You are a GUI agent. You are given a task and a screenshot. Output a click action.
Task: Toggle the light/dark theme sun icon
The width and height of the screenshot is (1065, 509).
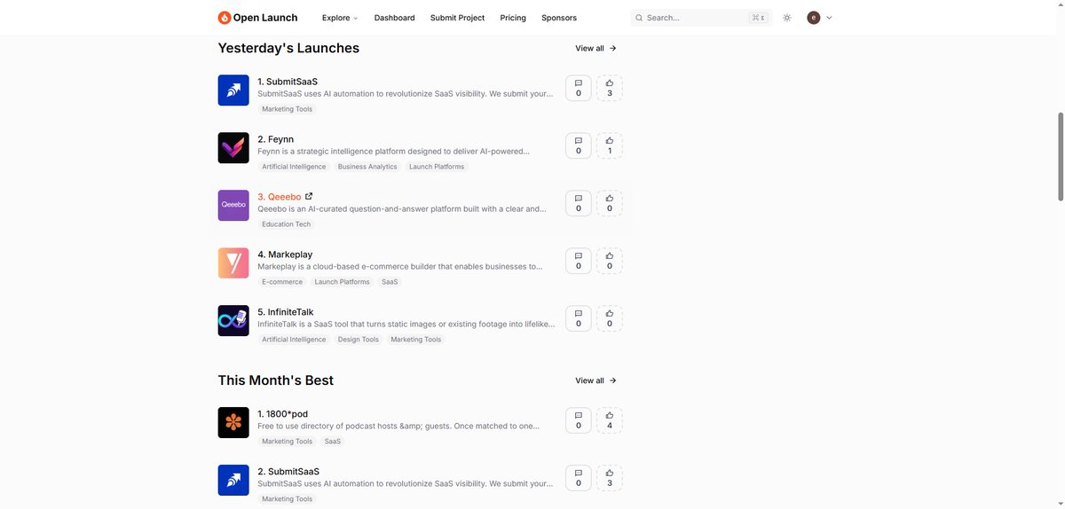786,18
